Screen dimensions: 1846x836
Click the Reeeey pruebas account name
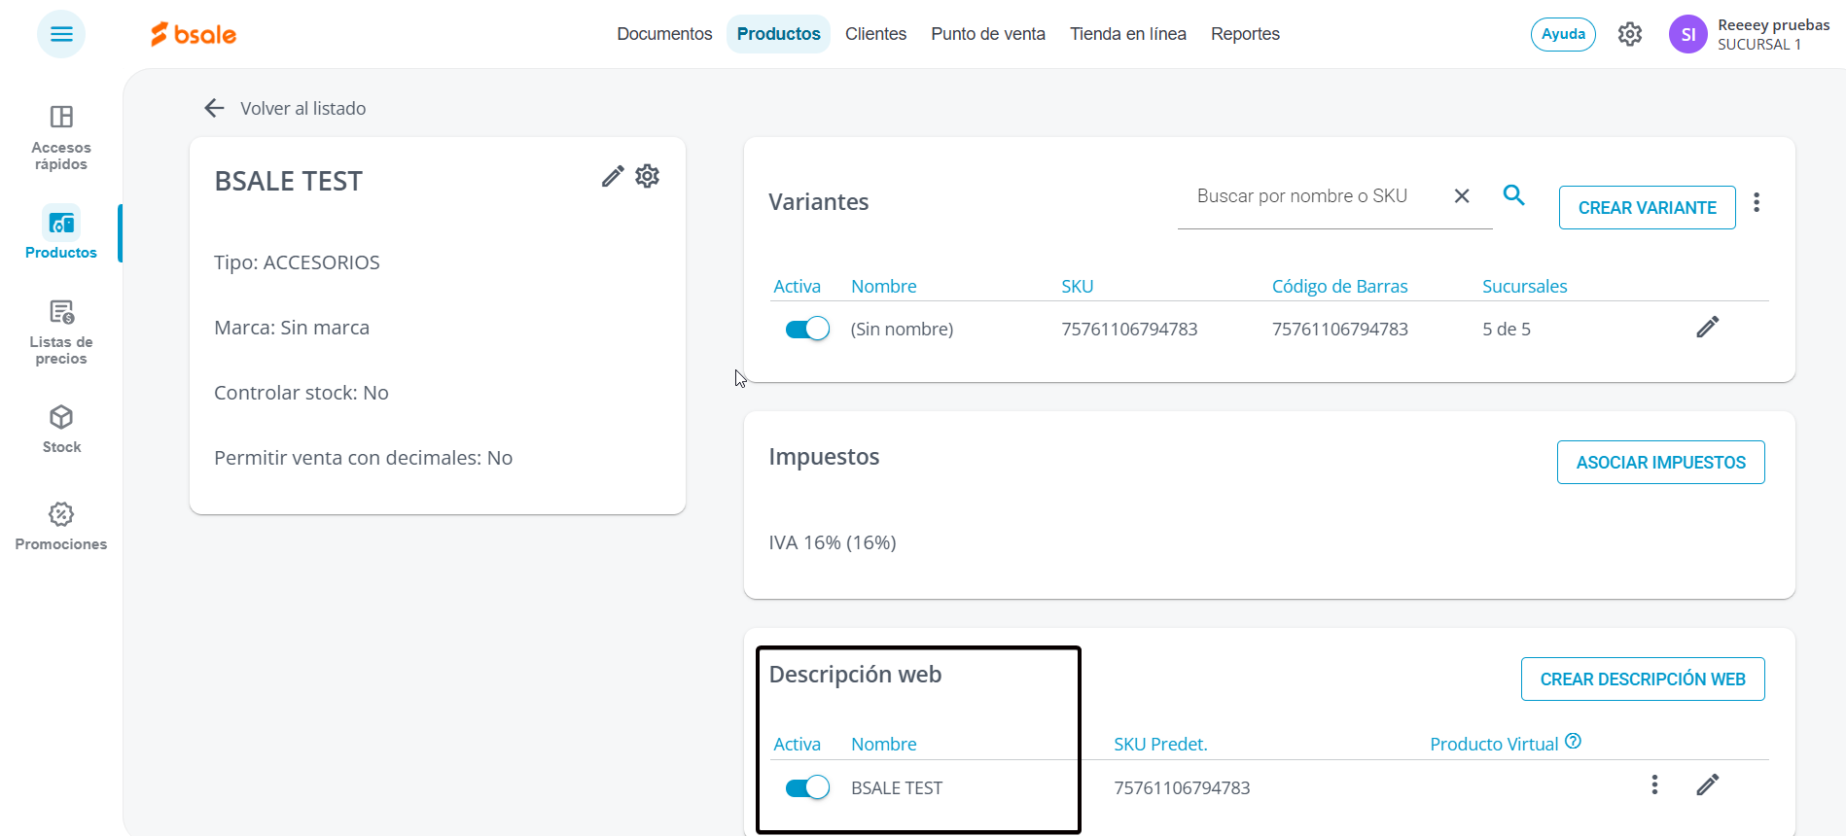pyautogui.click(x=1774, y=25)
